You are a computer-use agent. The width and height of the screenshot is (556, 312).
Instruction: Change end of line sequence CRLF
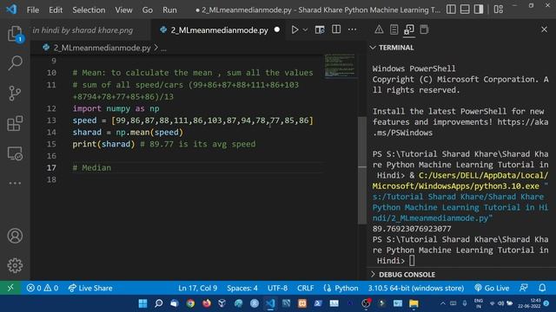(x=305, y=288)
